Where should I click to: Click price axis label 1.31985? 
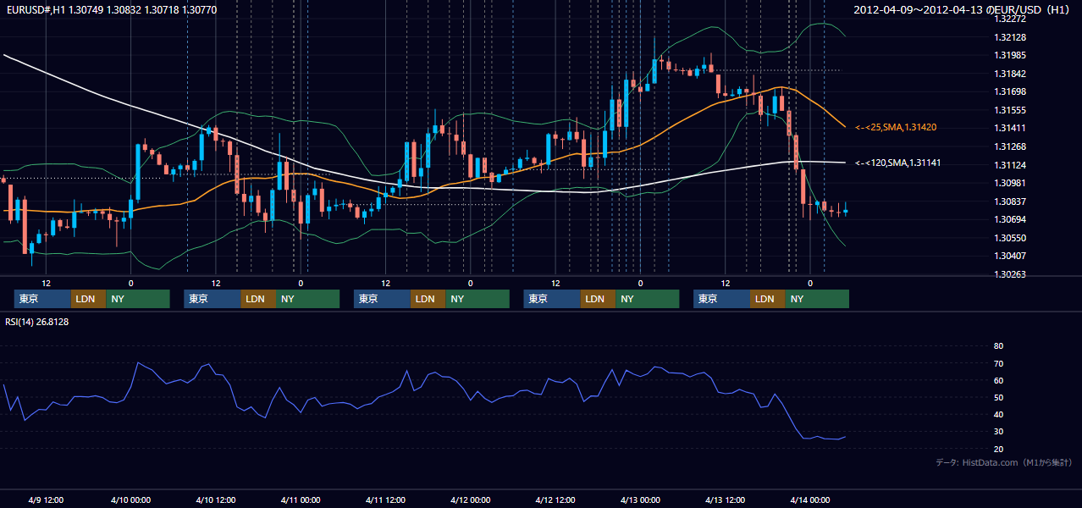coord(1010,55)
